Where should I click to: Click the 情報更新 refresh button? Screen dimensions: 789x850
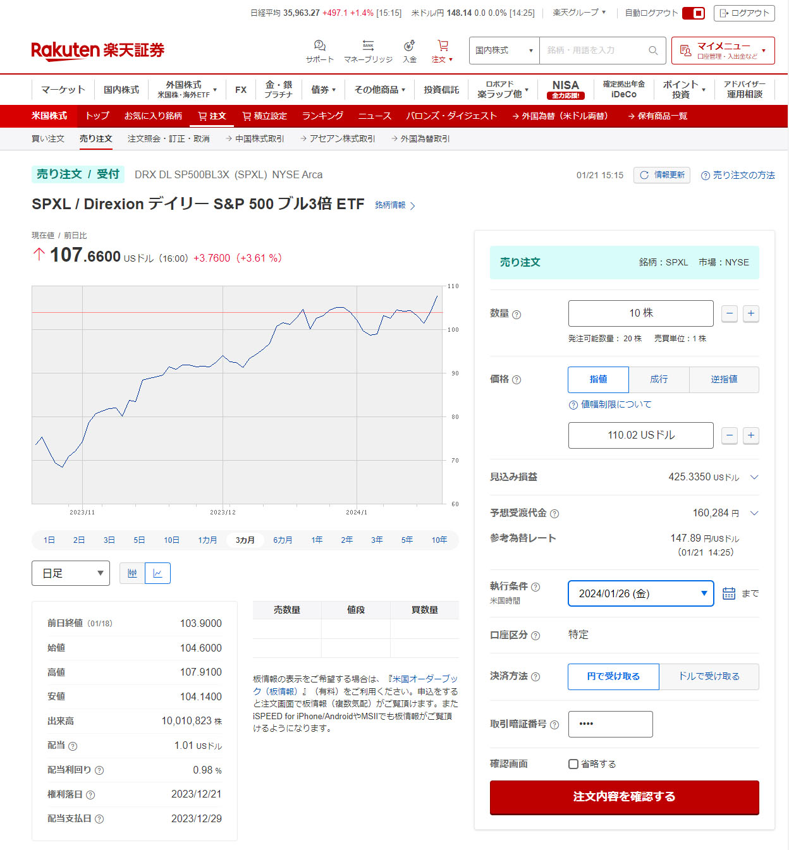(x=662, y=175)
